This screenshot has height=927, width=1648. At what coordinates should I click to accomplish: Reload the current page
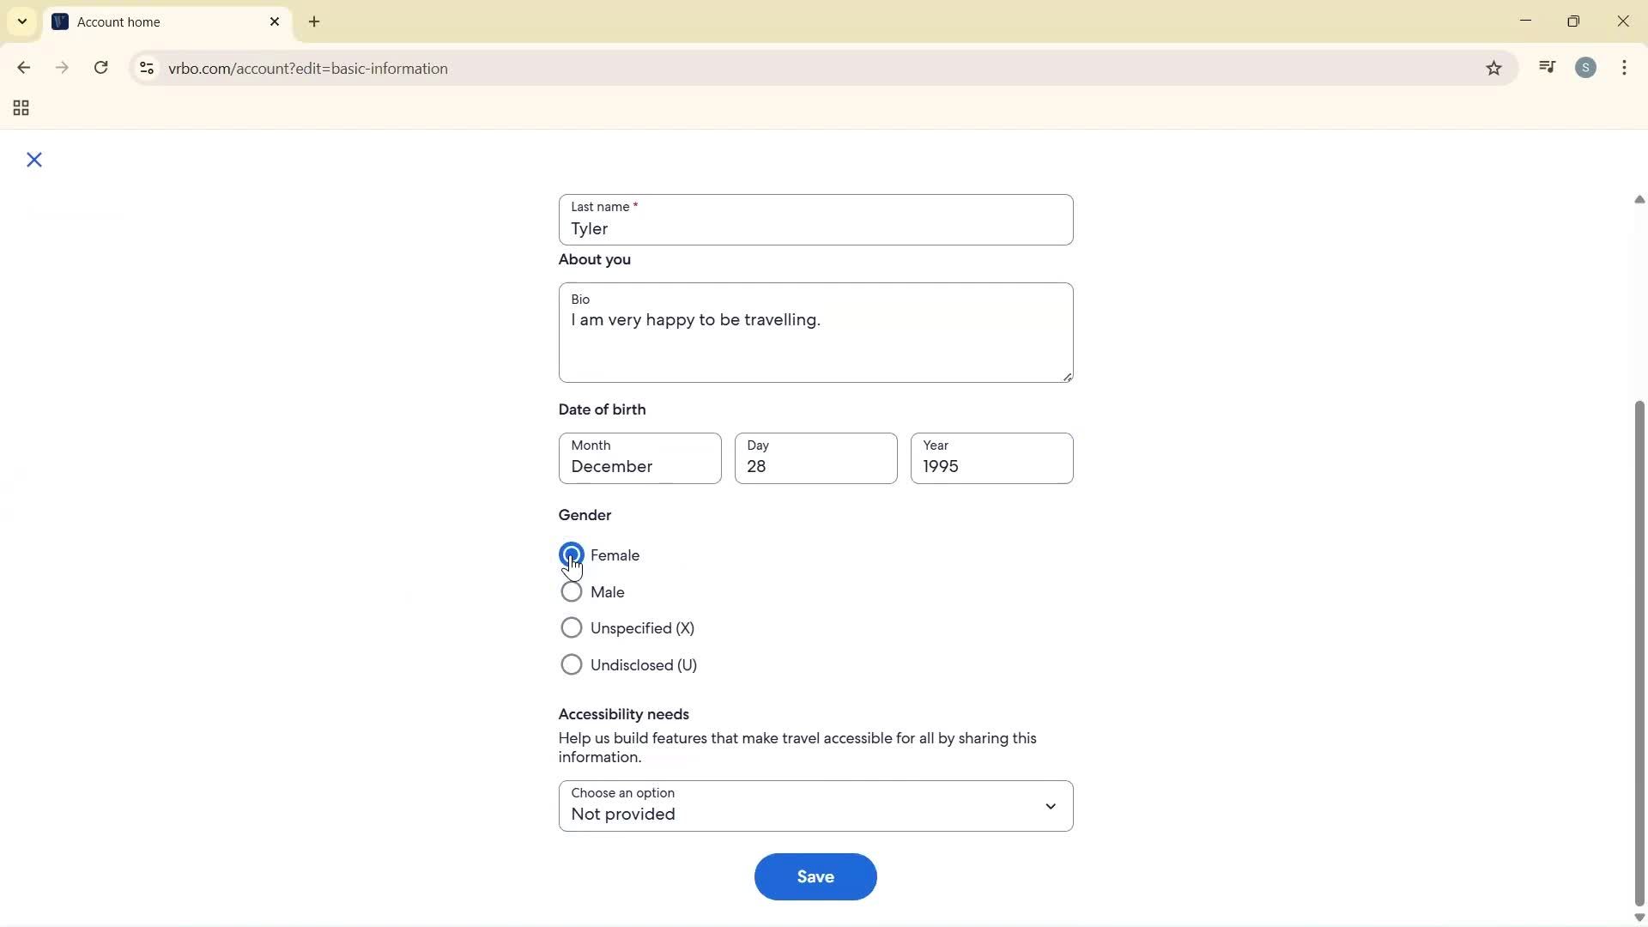tap(100, 68)
